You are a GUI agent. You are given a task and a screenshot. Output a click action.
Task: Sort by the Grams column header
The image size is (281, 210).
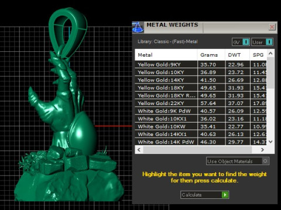[211, 55]
